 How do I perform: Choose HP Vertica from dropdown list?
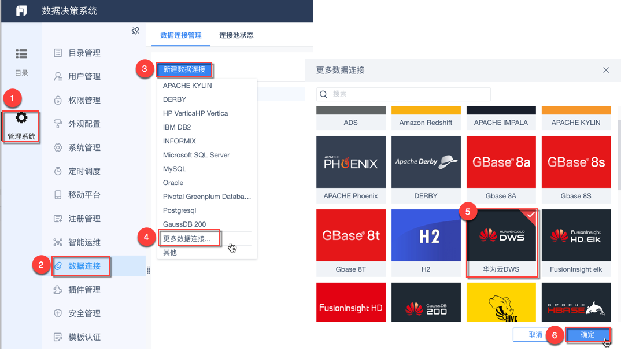point(195,113)
